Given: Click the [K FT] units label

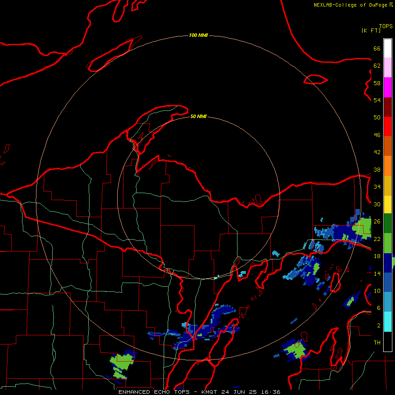Looking at the screenshot, I should click(371, 30).
